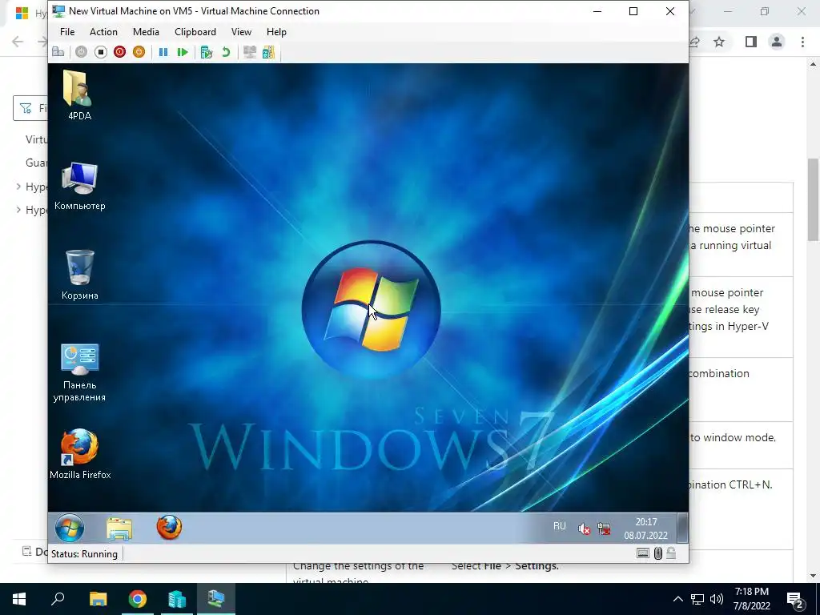Viewport: 820px width, 615px height.
Task: Select the Корзина recycle bin icon
Action: 79,275
